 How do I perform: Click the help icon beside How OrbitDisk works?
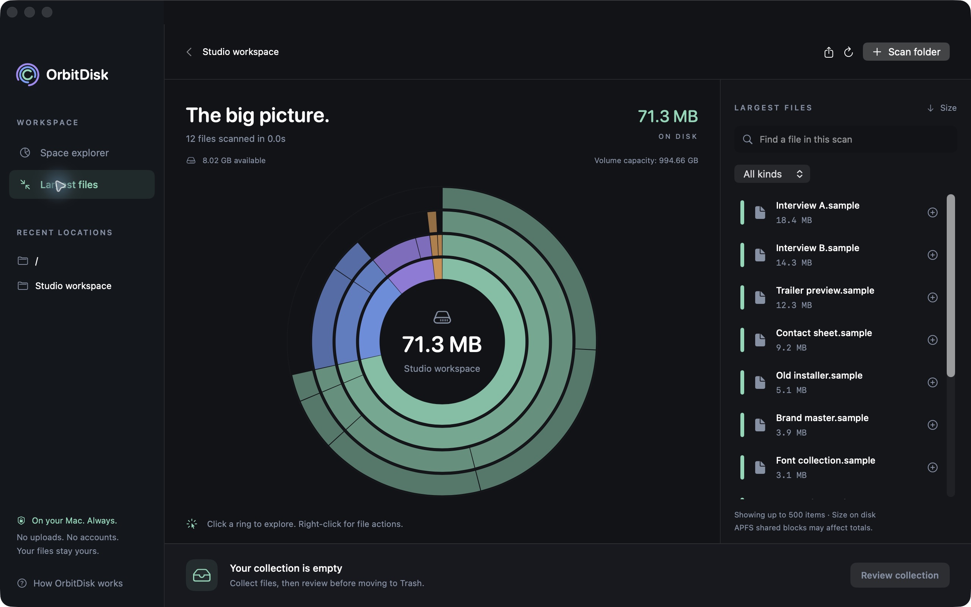pyautogui.click(x=22, y=583)
